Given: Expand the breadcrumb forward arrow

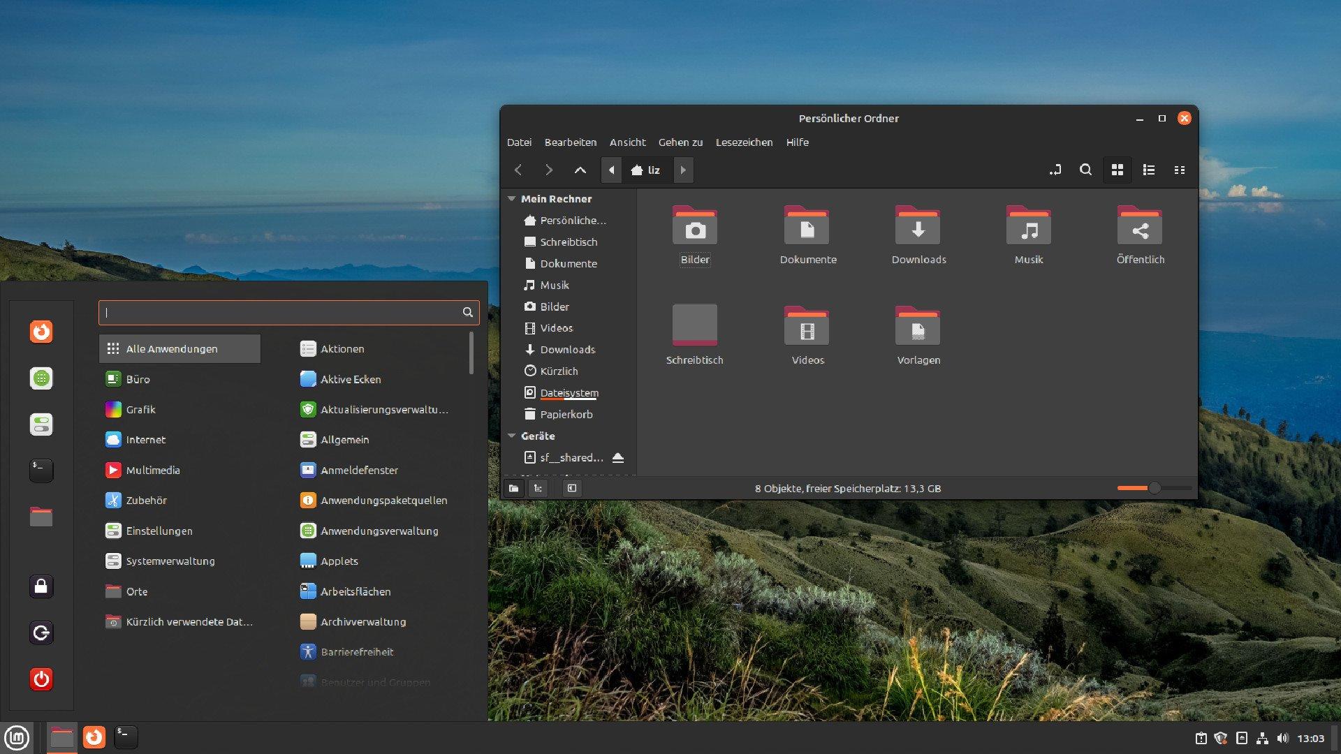Looking at the screenshot, I should (683, 170).
